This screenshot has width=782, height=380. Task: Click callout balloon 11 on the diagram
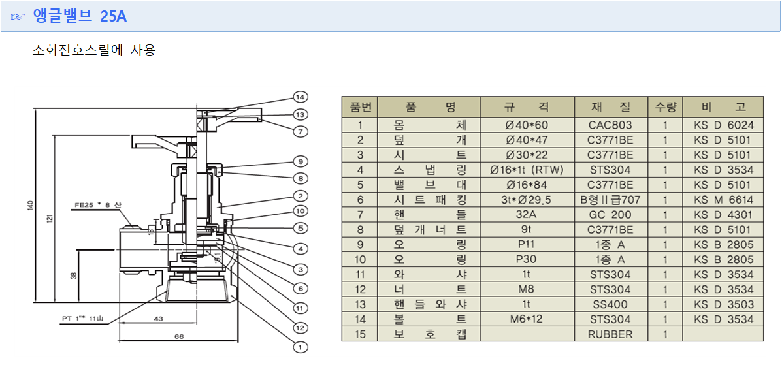[301, 308]
